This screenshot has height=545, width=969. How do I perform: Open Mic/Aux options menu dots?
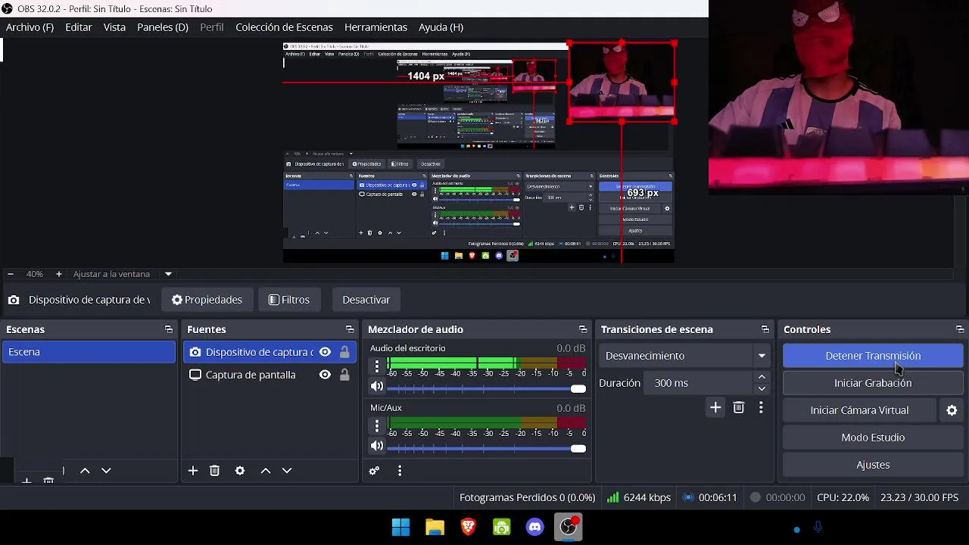(x=377, y=426)
